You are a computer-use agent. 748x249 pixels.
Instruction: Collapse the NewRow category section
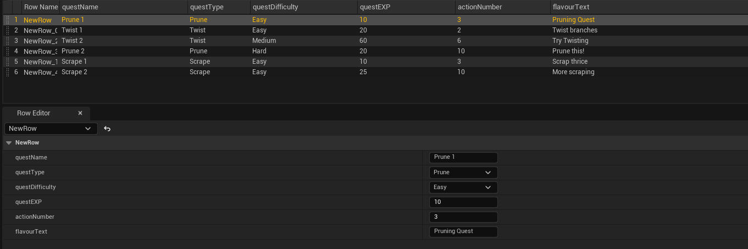tap(9, 143)
